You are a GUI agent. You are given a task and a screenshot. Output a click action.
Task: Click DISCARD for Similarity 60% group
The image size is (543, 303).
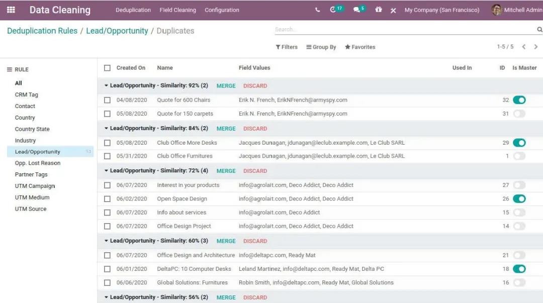(x=255, y=241)
